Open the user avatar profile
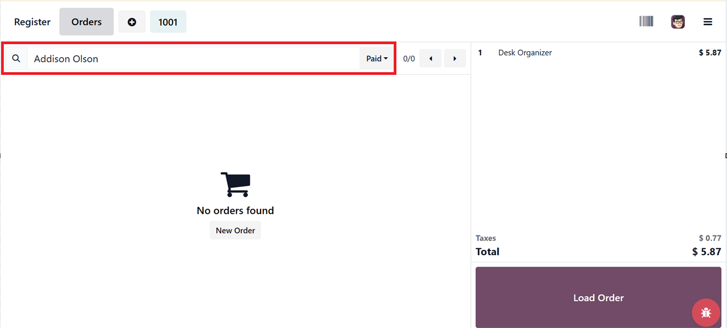Viewport: 727px width, 328px height. (678, 22)
